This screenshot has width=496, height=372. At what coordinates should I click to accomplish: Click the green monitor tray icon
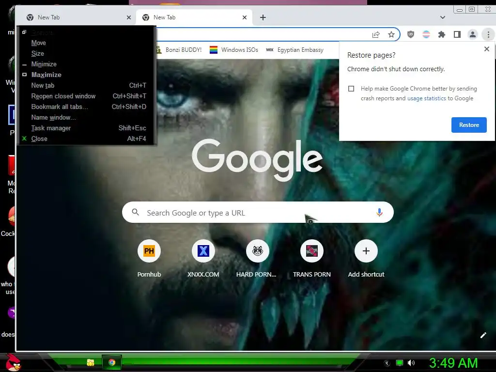click(400, 363)
